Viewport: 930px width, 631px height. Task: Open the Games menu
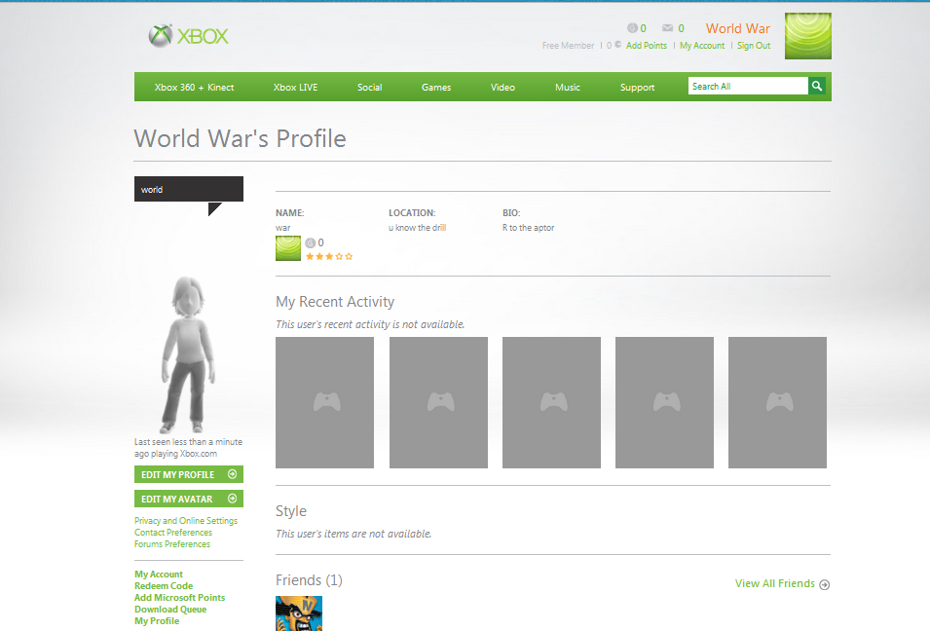(436, 88)
